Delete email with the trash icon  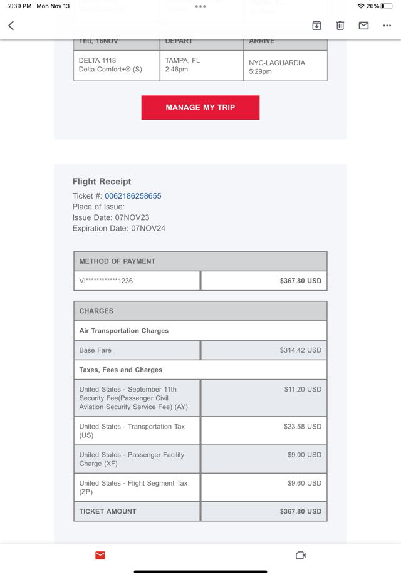coord(340,26)
